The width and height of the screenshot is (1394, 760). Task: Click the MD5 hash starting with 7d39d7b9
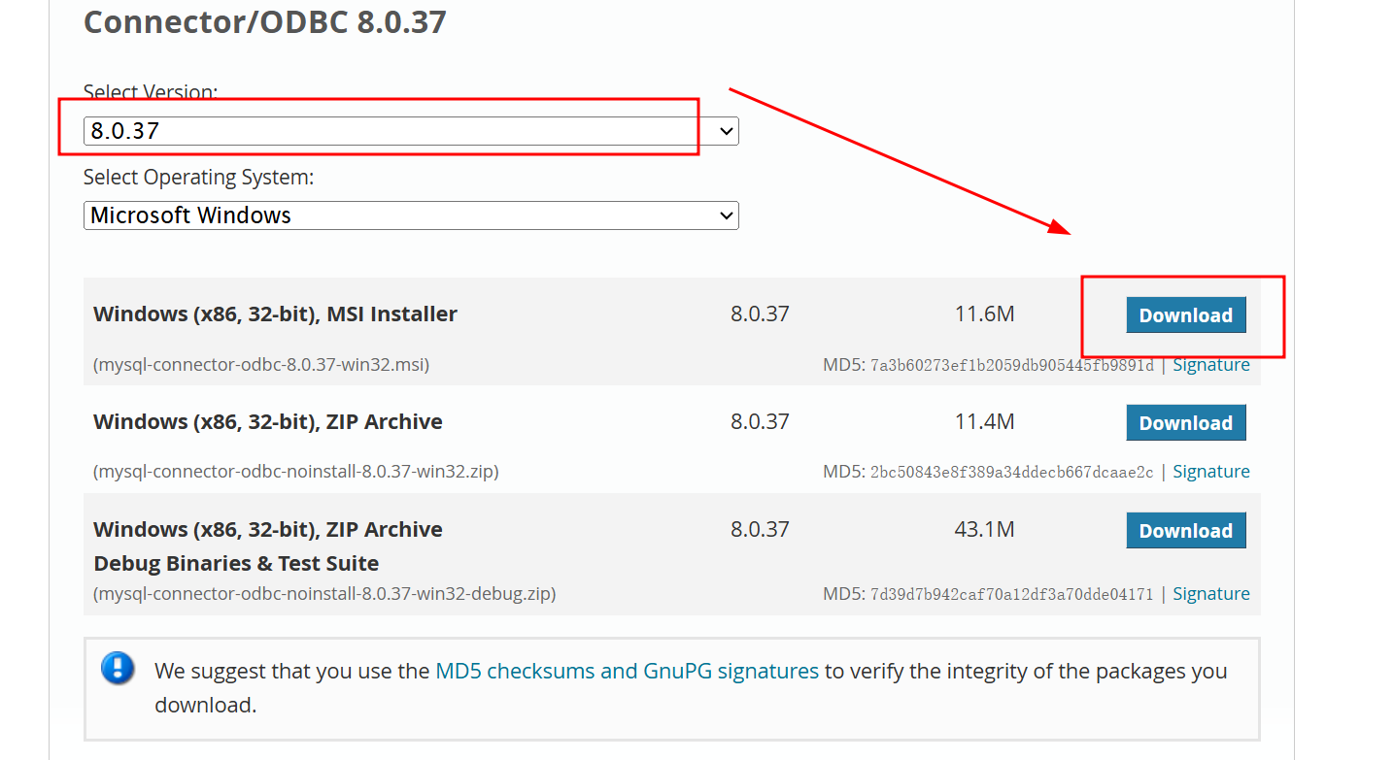(x=1012, y=595)
